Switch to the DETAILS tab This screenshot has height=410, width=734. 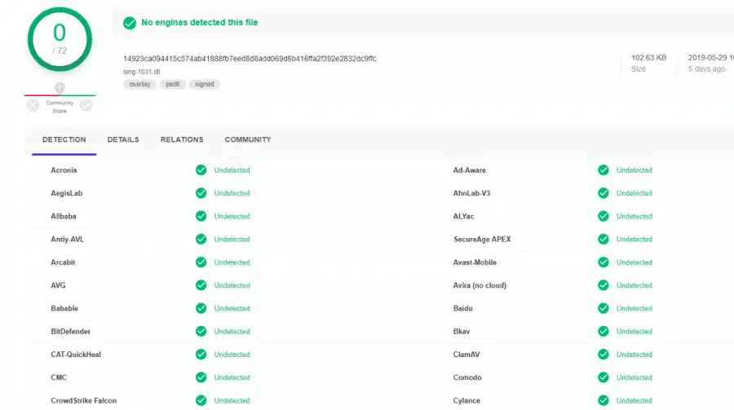(123, 139)
